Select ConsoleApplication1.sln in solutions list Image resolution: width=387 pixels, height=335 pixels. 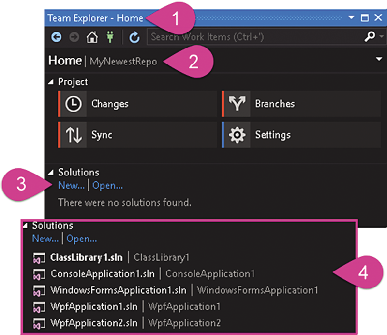coord(103,274)
